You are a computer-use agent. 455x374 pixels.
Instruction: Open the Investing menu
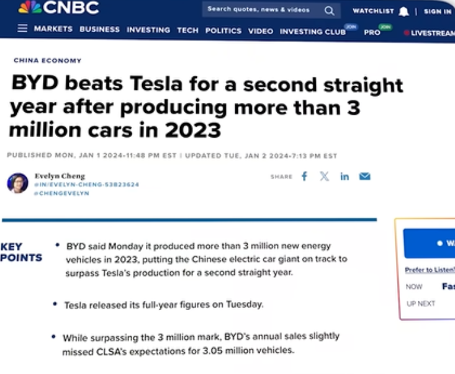(x=148, y=30)
